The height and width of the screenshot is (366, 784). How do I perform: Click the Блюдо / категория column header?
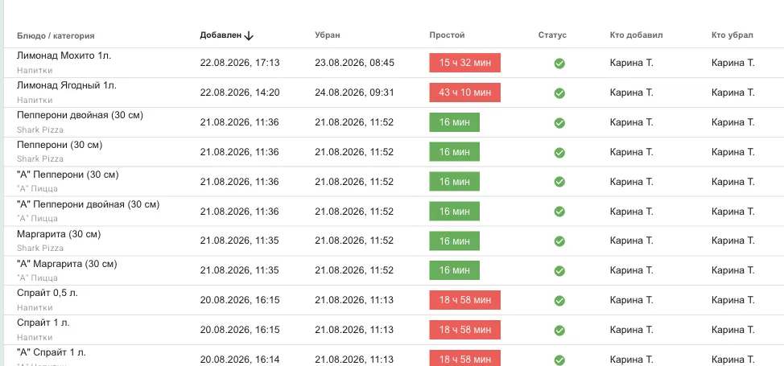click(56, 35)
